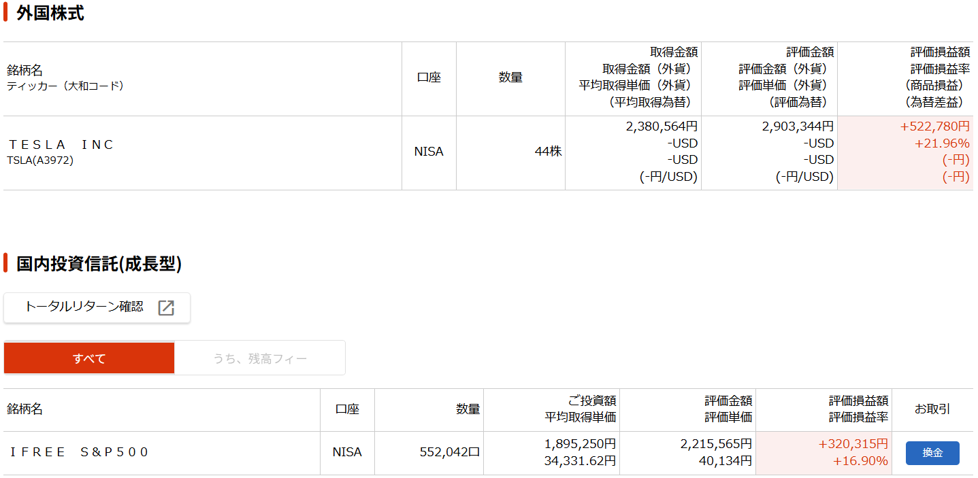978x478 pixels.
Task: Select the すべて tab
Action: [89, 358]
